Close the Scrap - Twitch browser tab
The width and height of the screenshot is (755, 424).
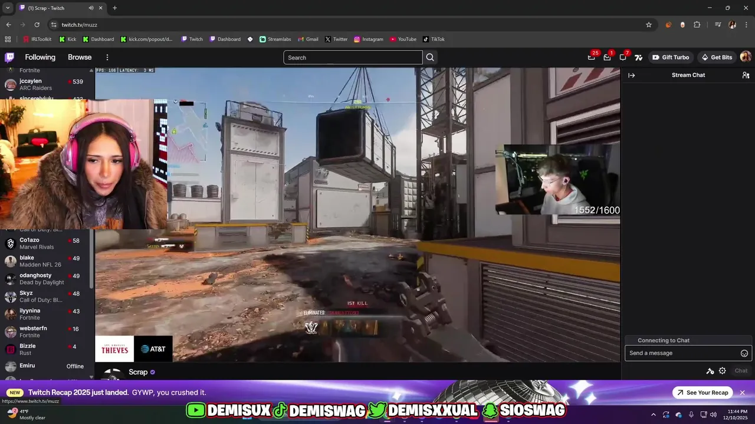click(x=101, y=8)
